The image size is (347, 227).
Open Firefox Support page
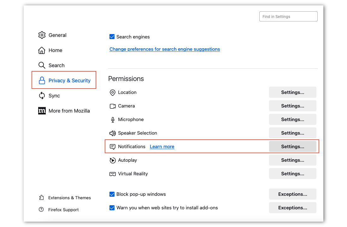pyautogui.click(x=63, y=210)
